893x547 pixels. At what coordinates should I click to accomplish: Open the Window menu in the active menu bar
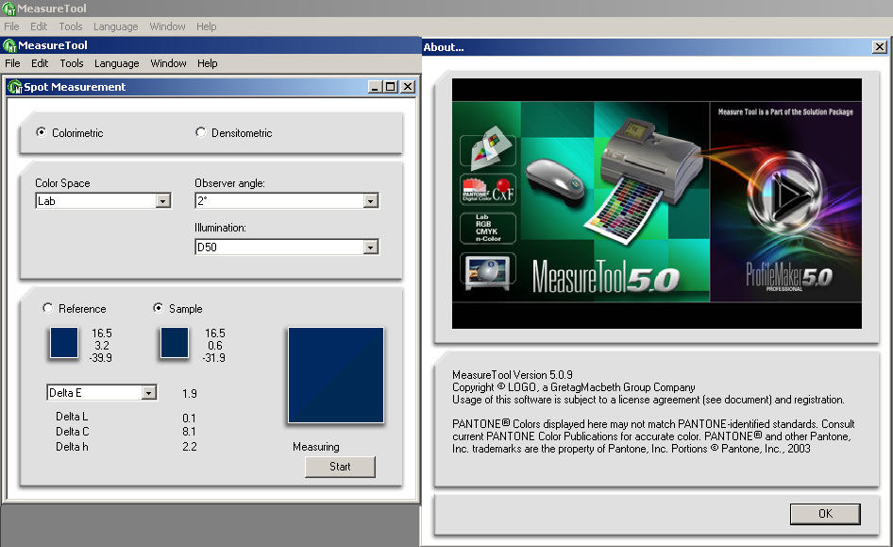pos(169,63)
